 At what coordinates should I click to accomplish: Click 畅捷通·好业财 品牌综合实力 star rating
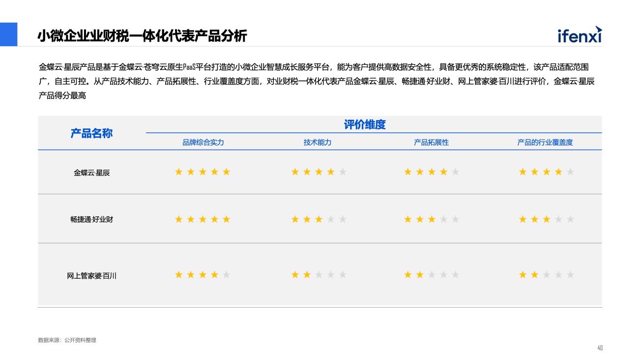[203, 219]
